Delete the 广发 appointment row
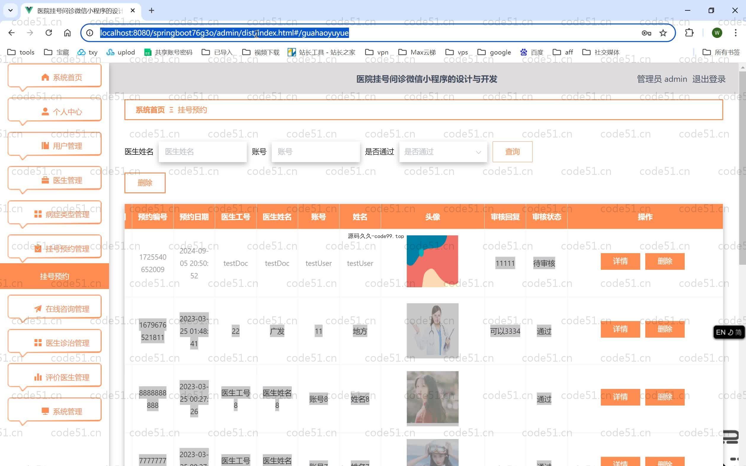Screen dimensions: 746x466 tap(665, 329)
